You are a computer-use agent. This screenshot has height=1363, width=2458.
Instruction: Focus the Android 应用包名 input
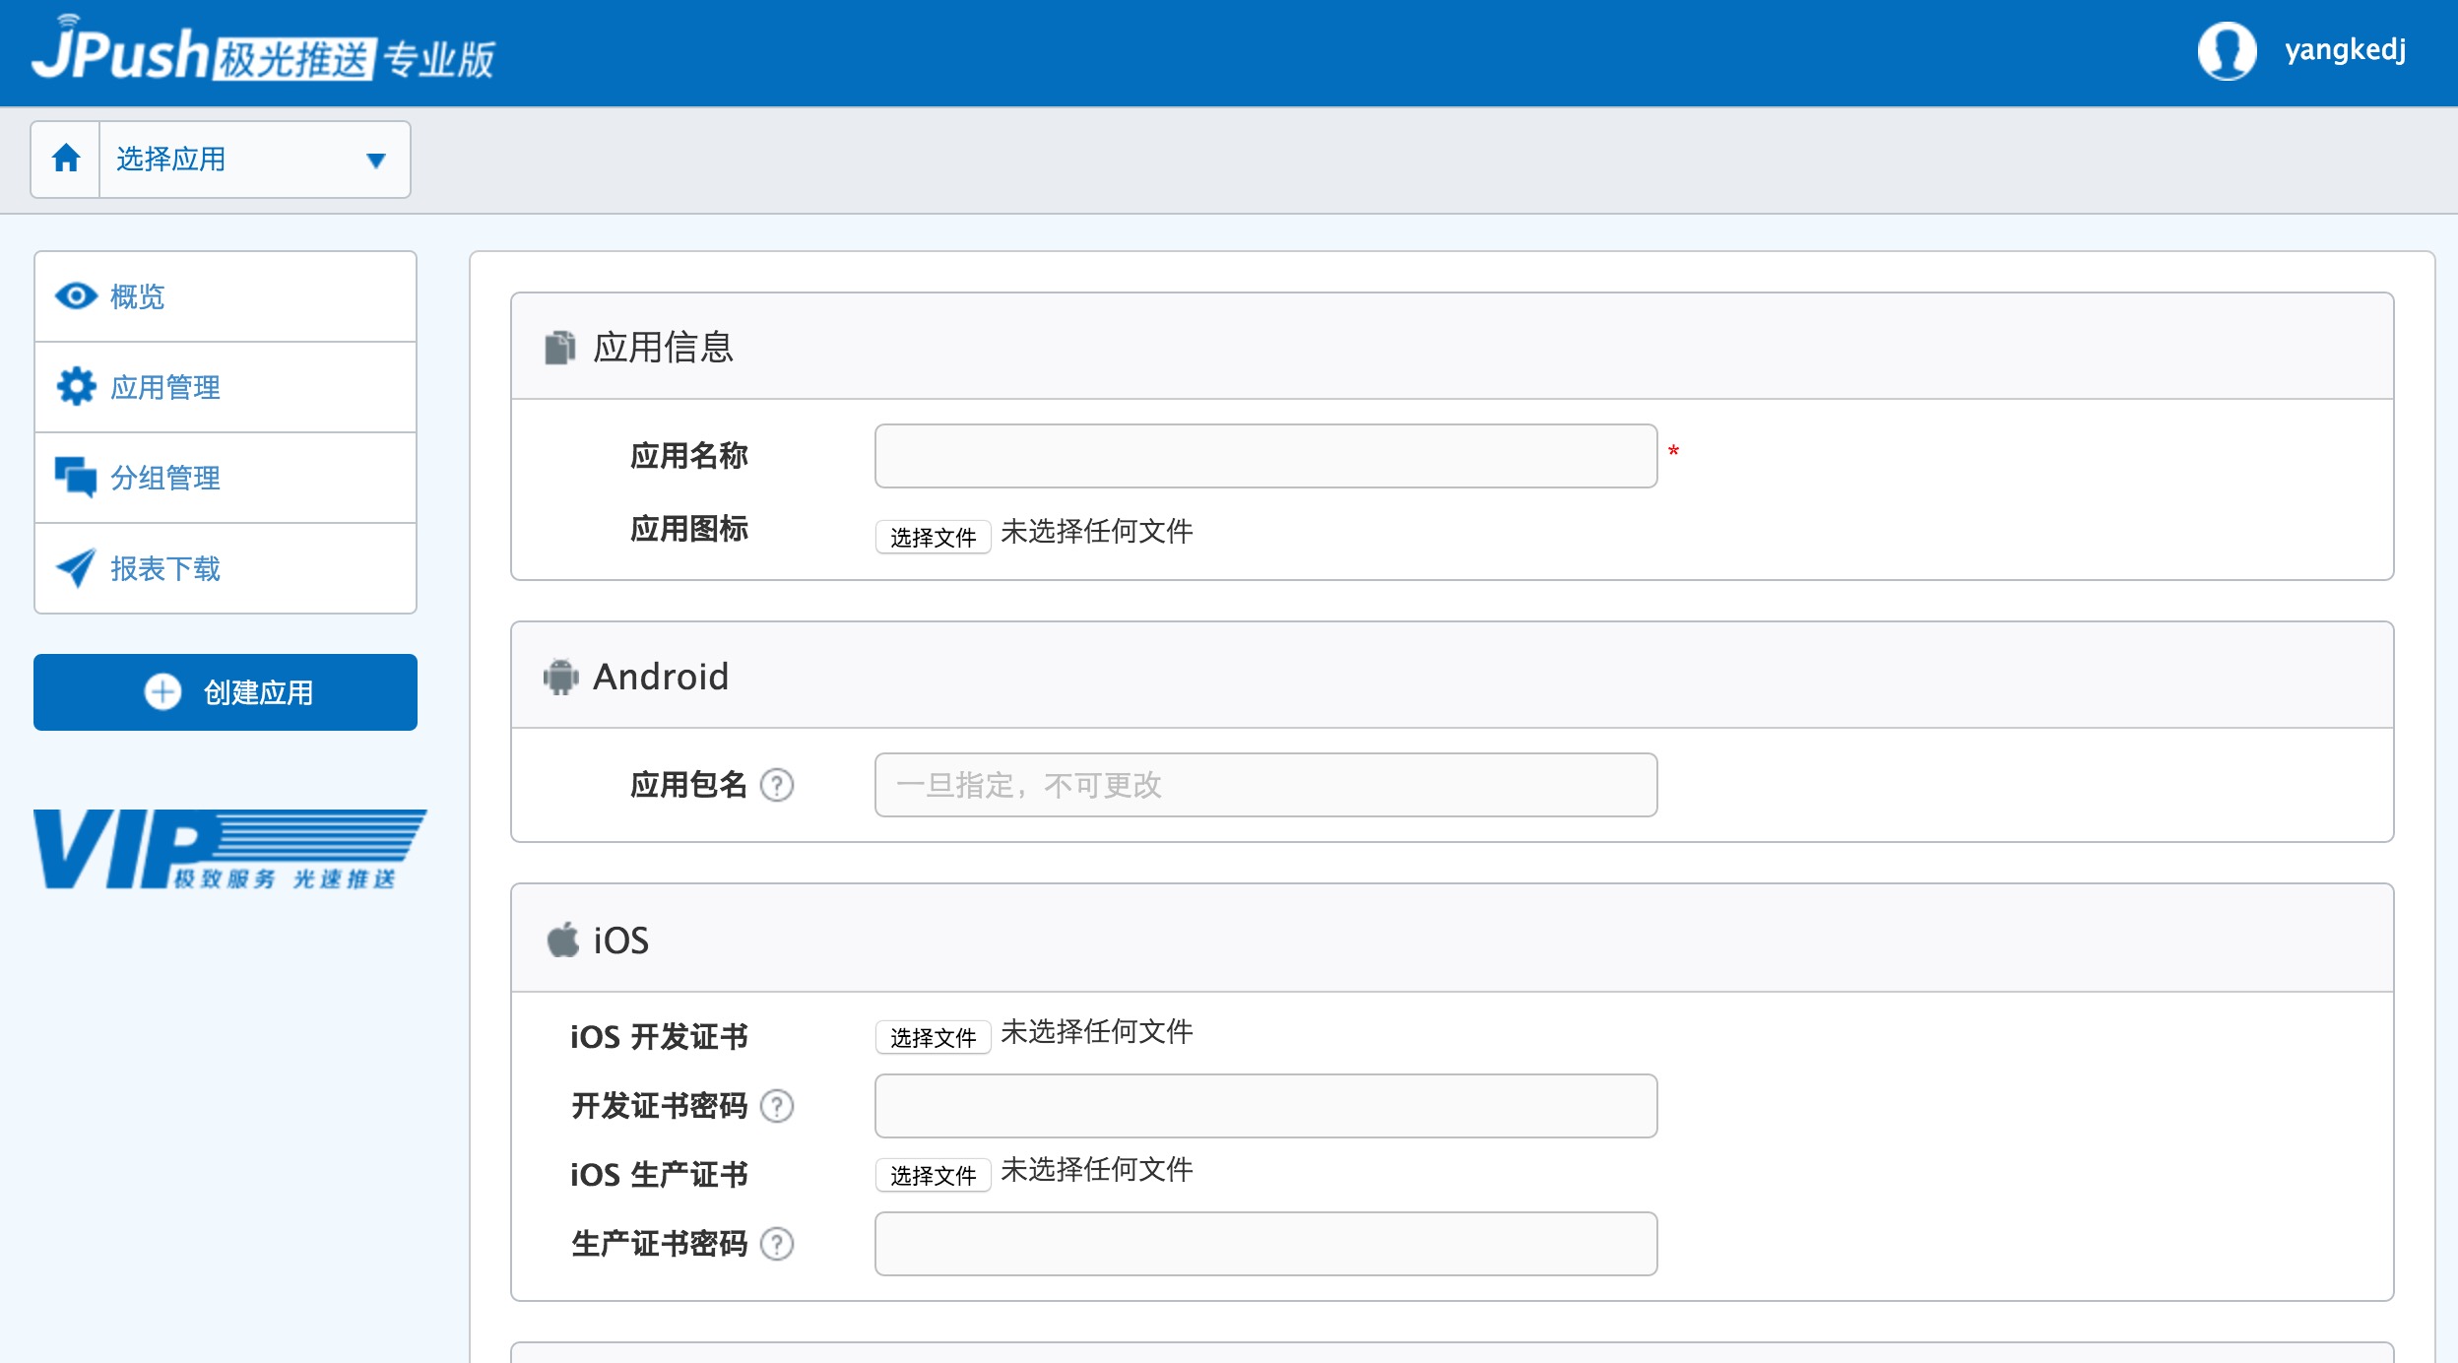coord(1265,785)
